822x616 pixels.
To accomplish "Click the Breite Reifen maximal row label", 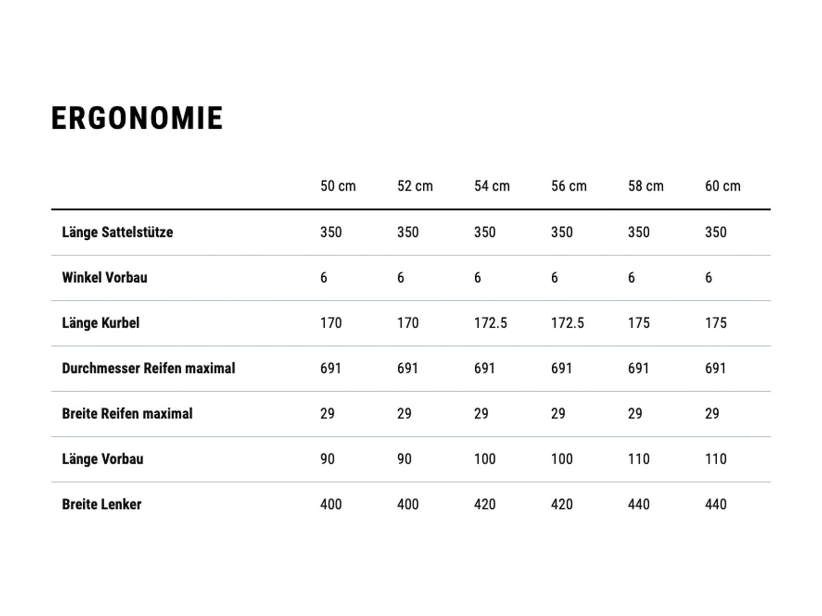I will 127,414.
